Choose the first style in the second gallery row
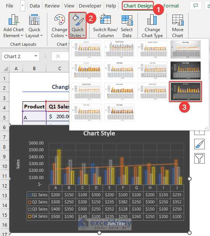 point(86,71)
